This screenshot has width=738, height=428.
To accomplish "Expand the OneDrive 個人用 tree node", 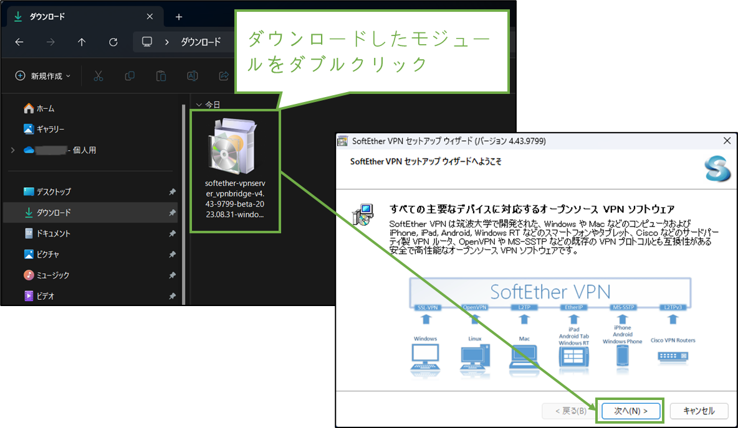I will point(12,151).
